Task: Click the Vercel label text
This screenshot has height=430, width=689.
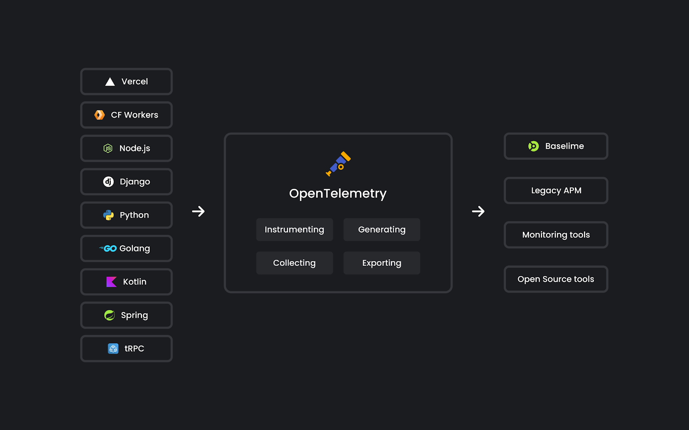Action: pos(135,82)
